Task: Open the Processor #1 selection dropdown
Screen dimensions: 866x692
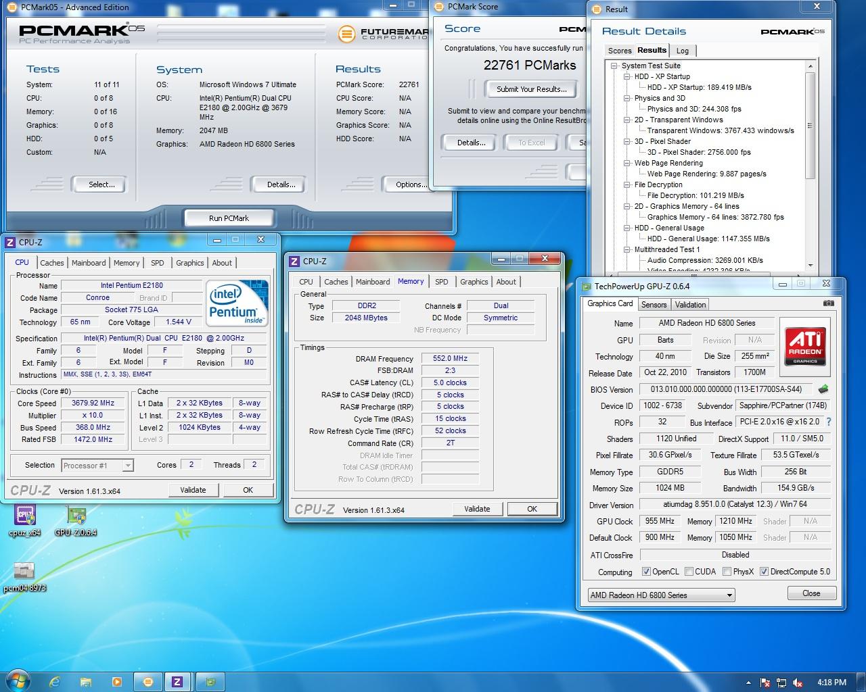Action: click(97, 465)
